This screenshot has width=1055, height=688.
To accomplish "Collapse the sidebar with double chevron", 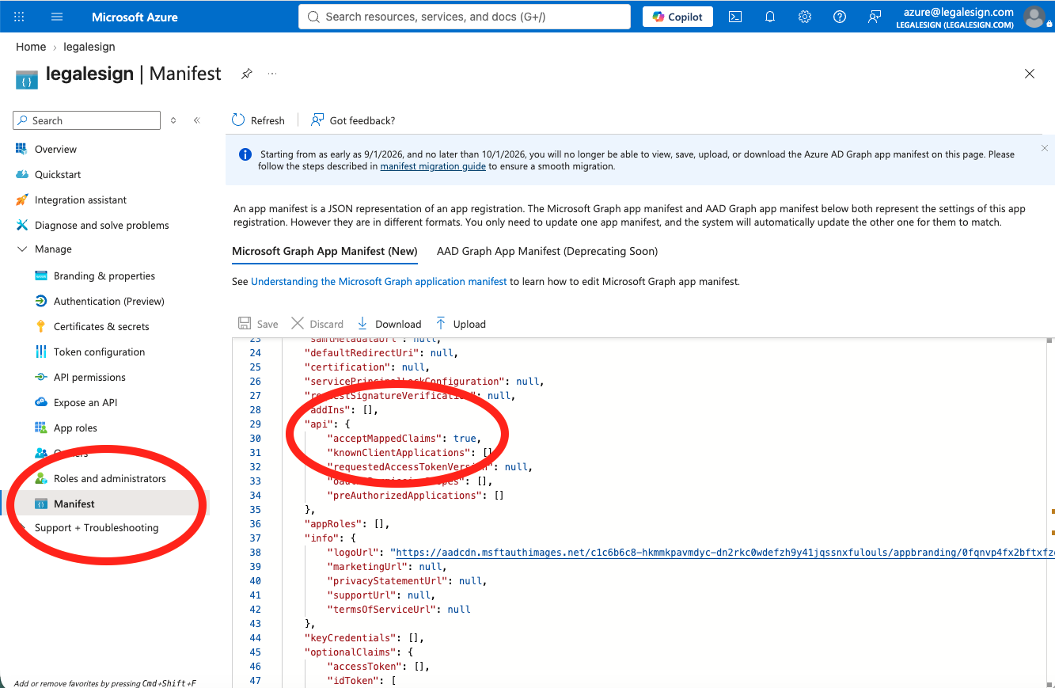I will (x=197, y=120).
